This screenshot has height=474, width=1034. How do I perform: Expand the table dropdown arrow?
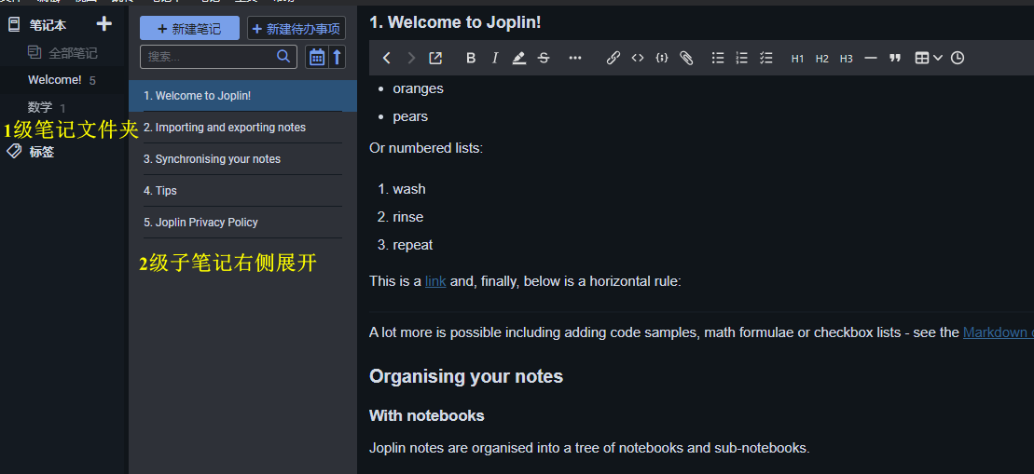[x=938, y=58]
